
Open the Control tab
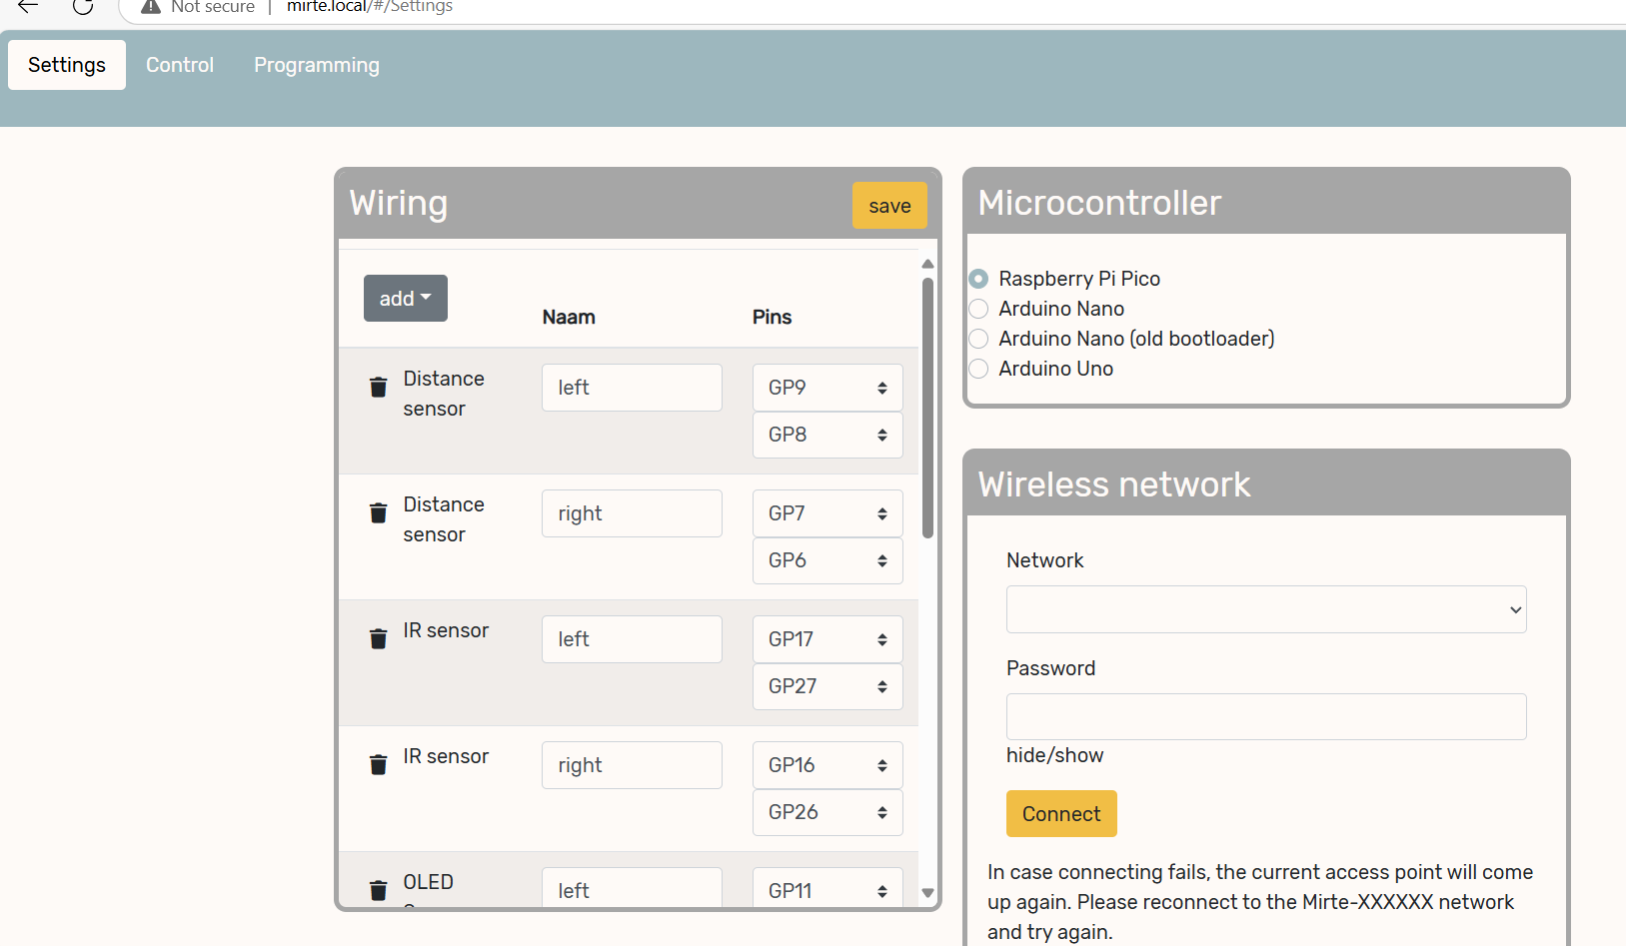[180, 65]
